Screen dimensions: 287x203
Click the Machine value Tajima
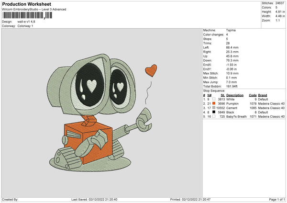click(x=231, y=30)
